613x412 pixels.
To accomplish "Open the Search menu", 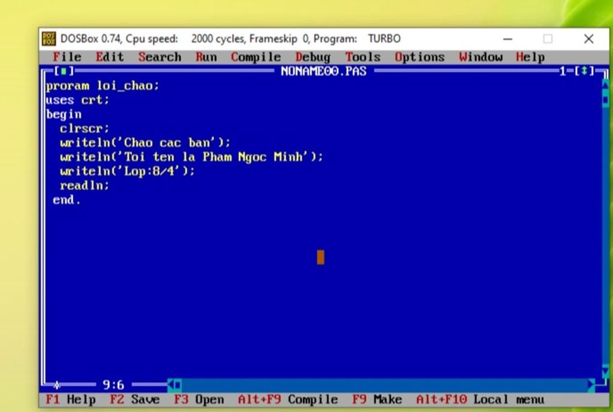I will pos(160,57).
